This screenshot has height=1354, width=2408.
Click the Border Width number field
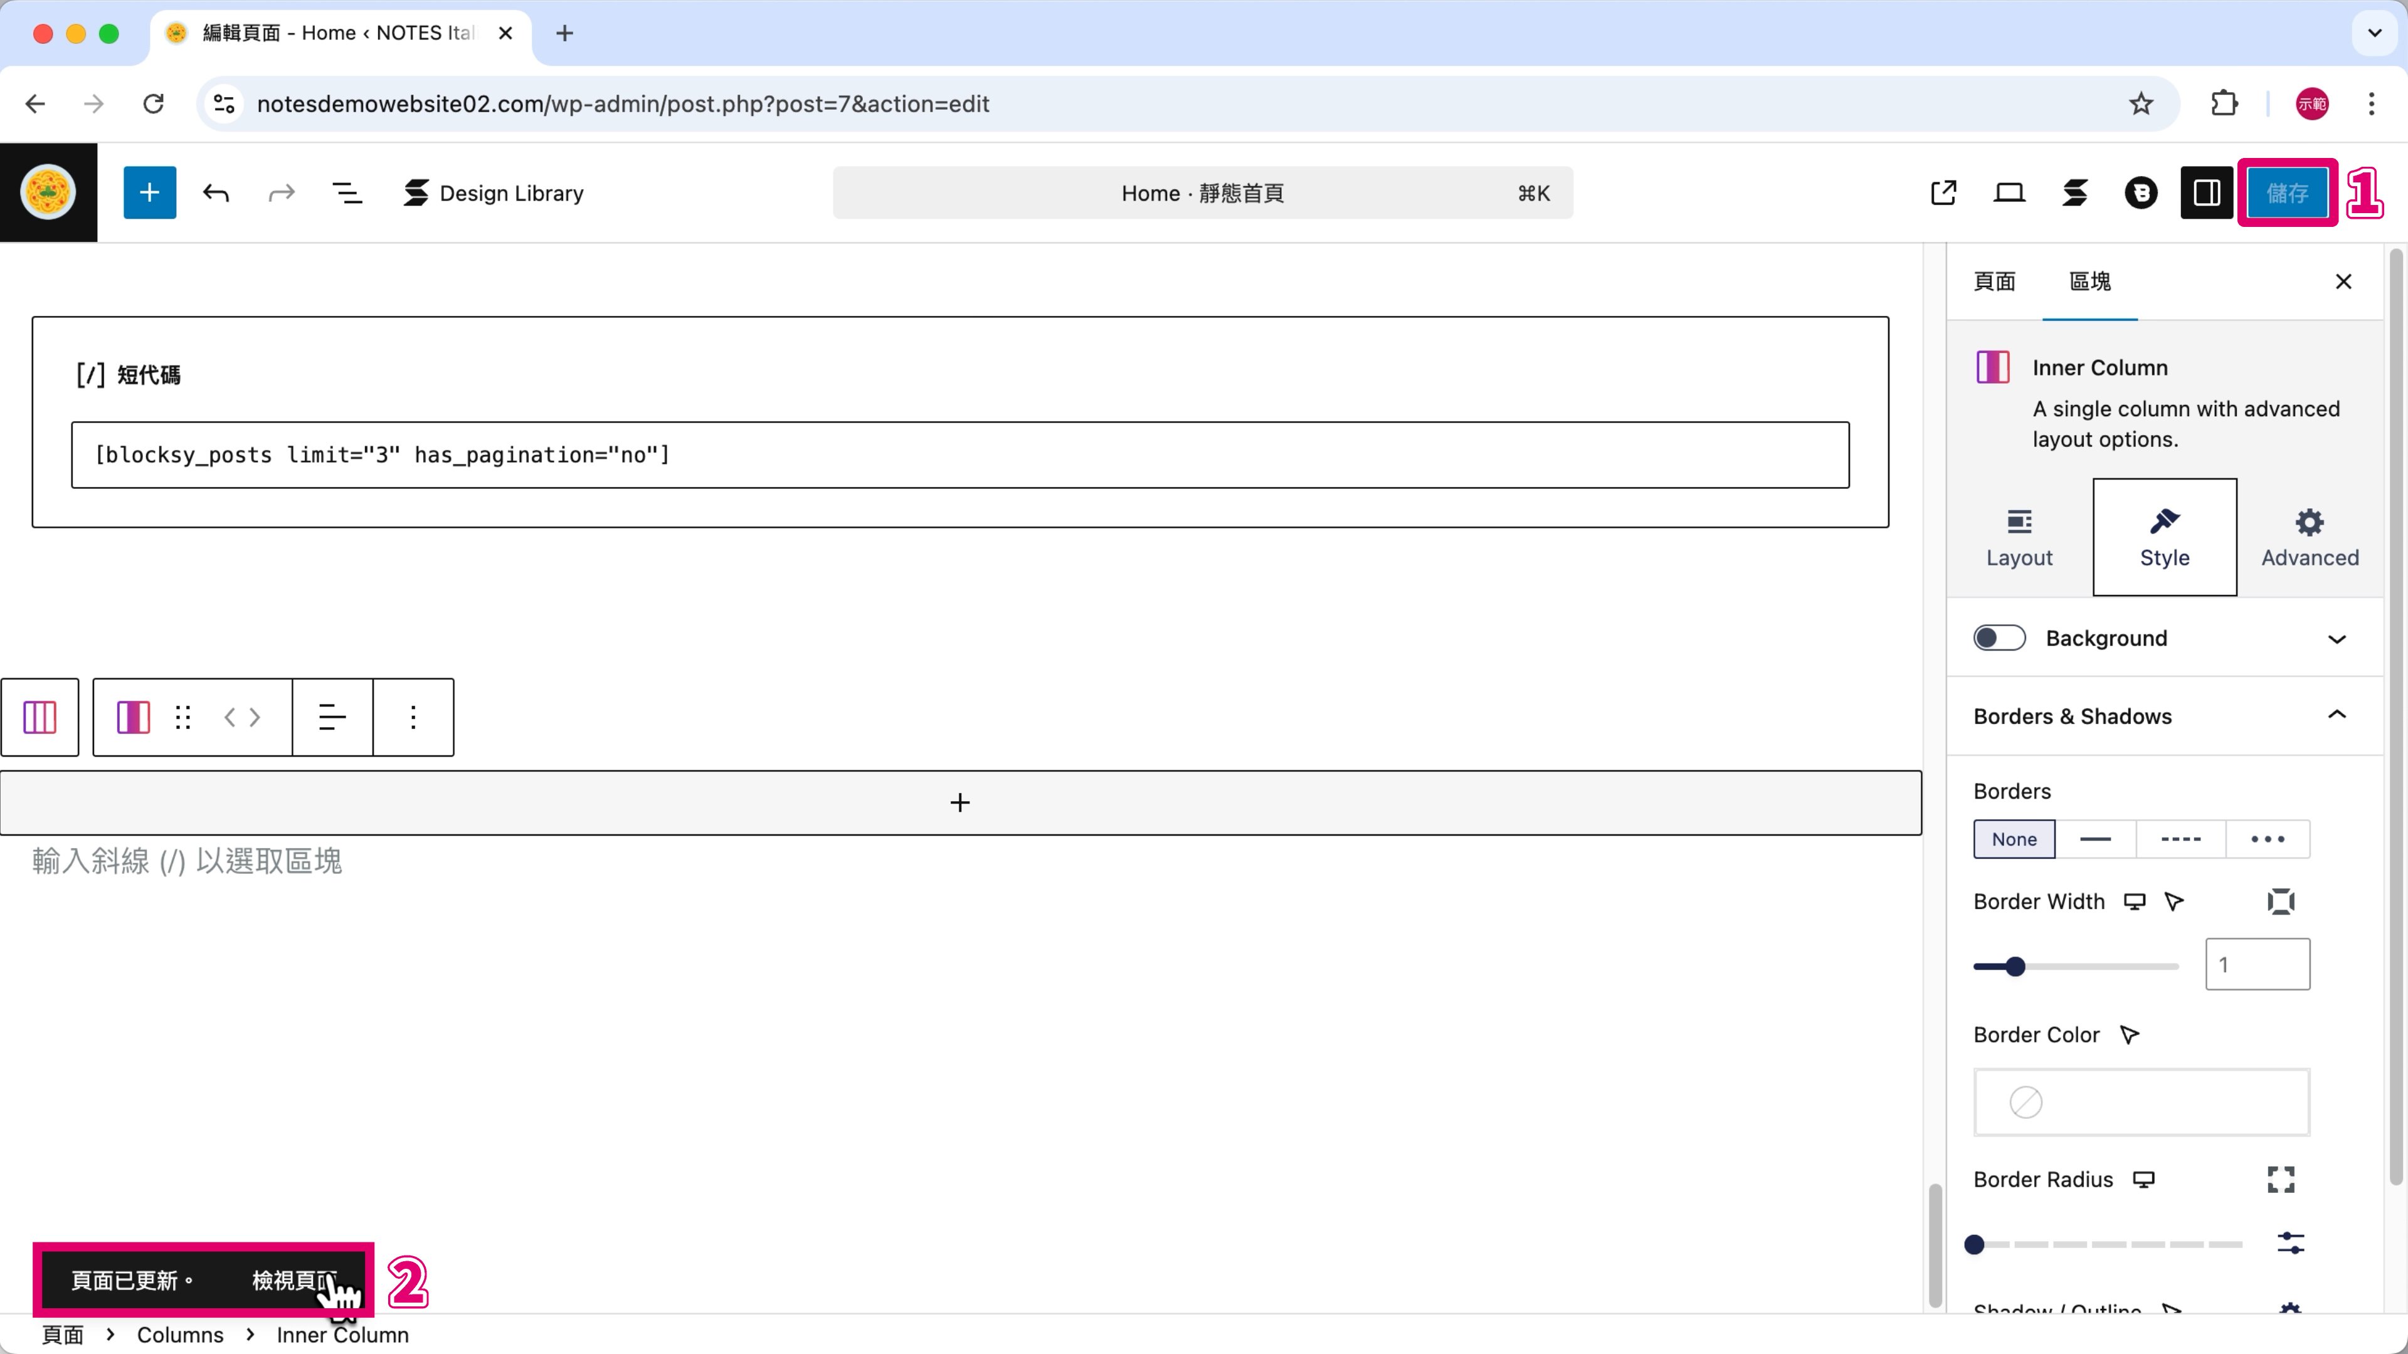pos(2257,964)
